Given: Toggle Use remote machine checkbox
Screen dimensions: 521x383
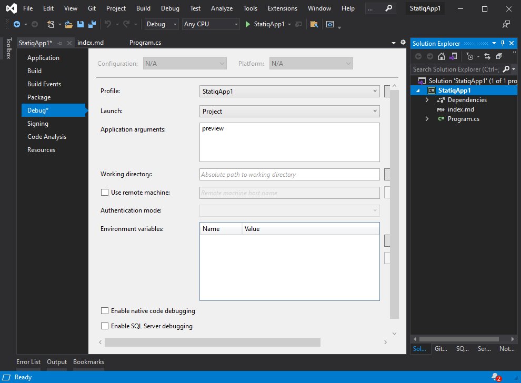Looking at the screenshot, I should 105,193.
